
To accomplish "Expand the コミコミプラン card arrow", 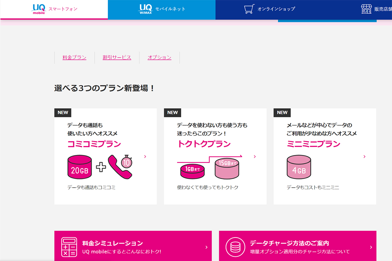I will (x=145, y=157).
